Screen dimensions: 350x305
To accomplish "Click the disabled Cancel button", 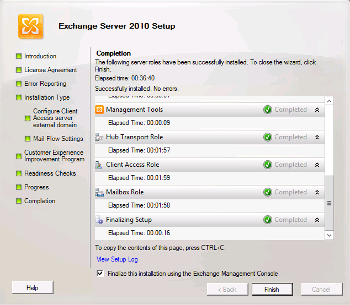I will coord(322,289).
